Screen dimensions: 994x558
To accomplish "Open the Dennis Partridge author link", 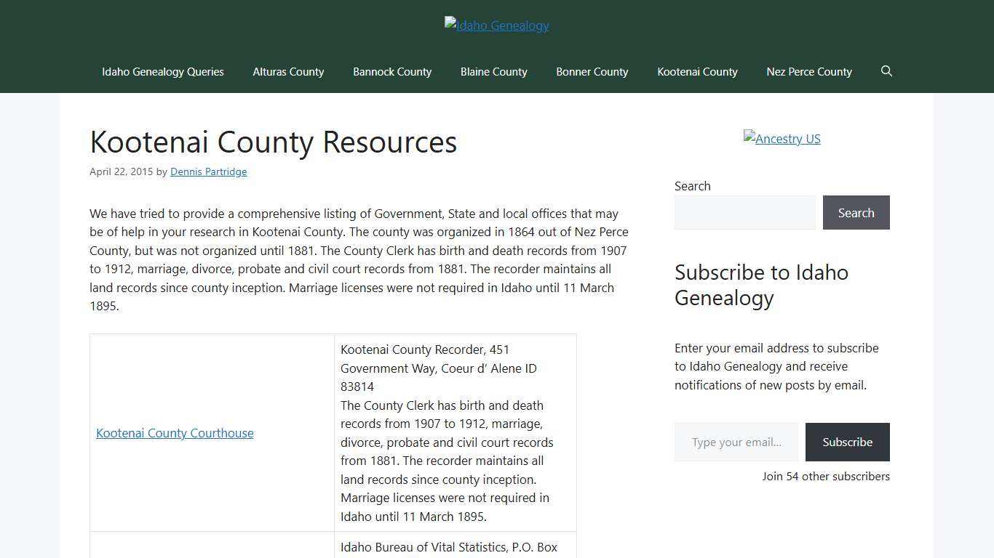I will pyautogui.click(x=208, y=171).
